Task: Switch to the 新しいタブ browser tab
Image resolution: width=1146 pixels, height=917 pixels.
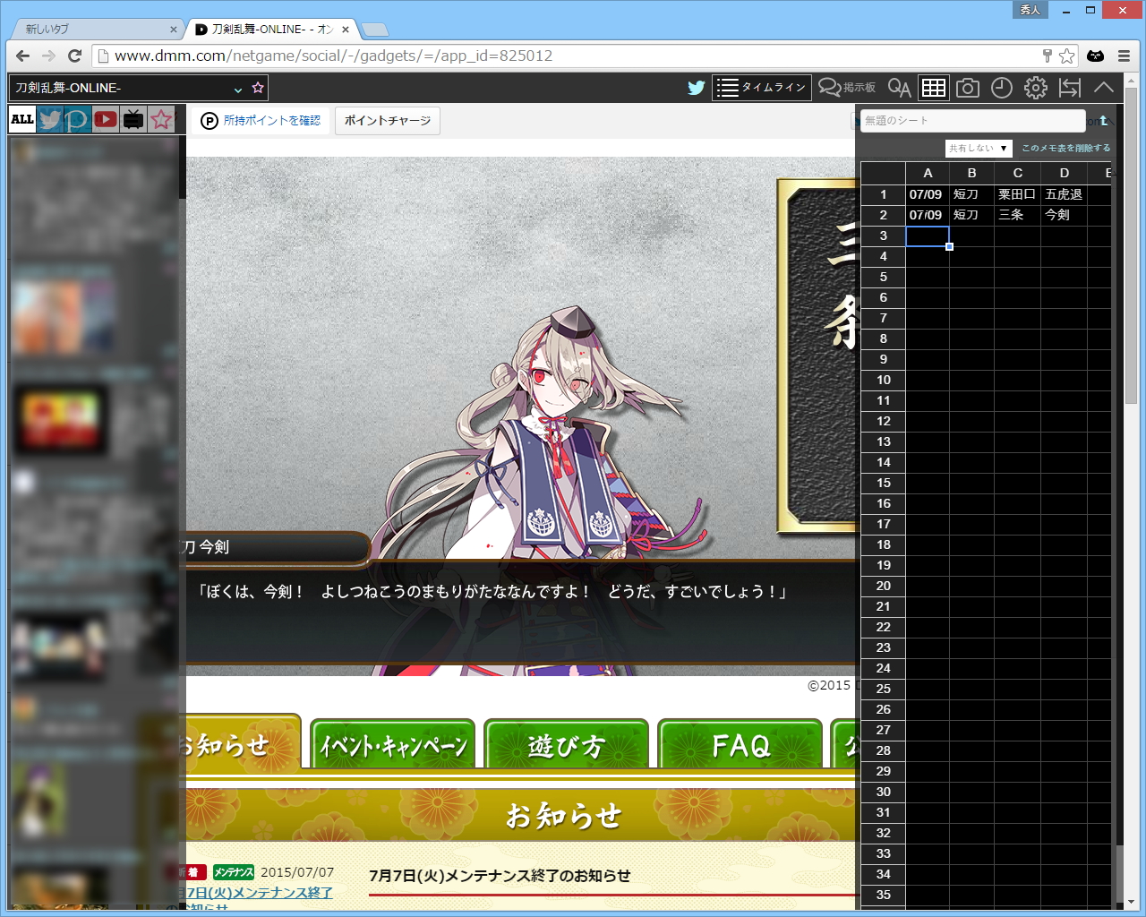Action: [94, 29]
